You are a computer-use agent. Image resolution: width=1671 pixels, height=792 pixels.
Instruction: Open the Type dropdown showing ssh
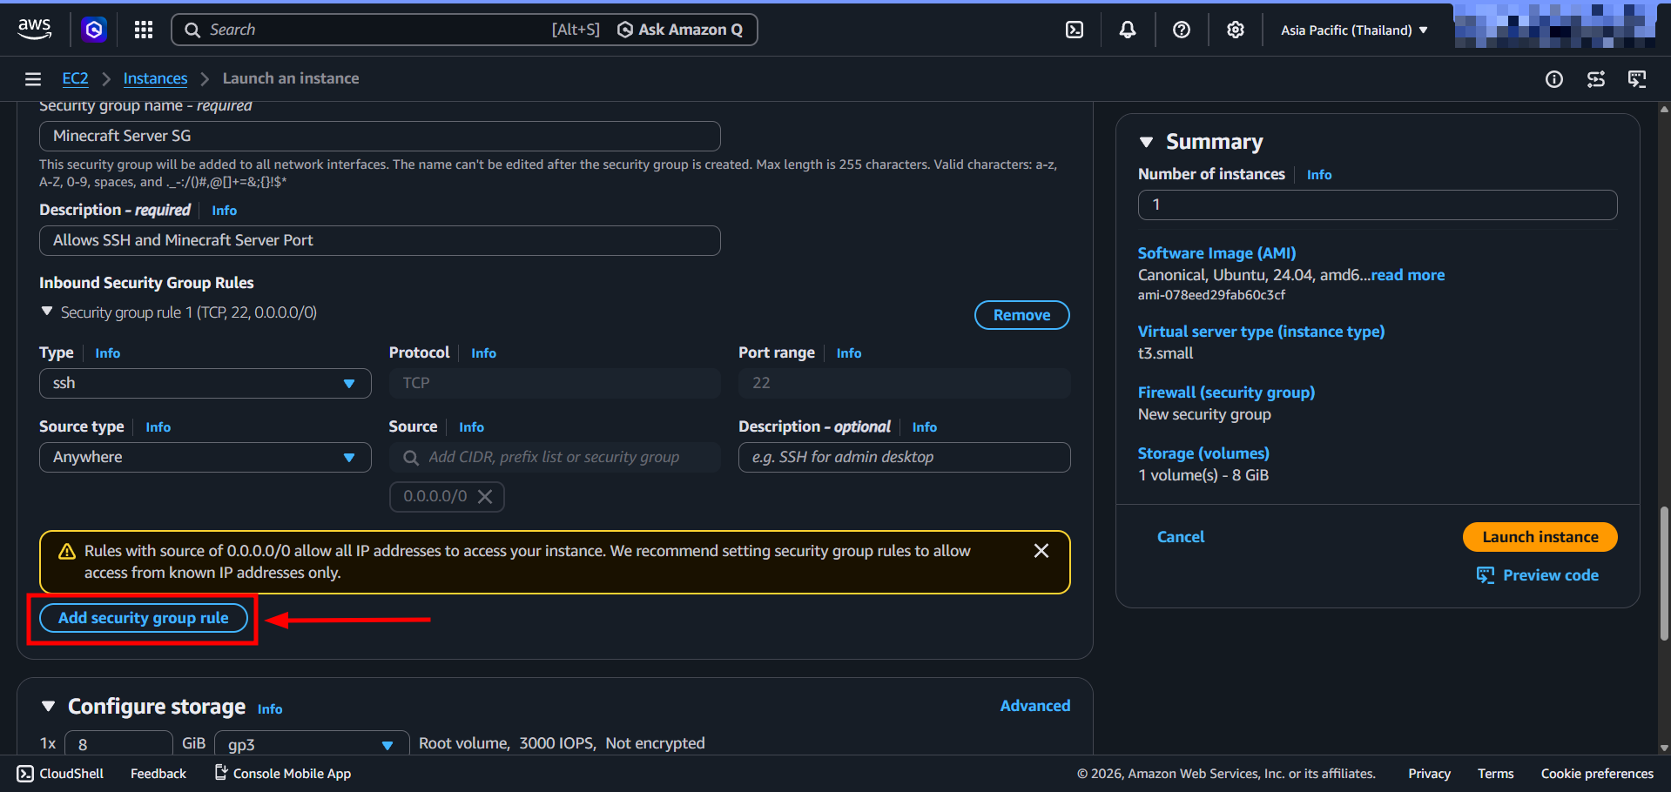click(x=206, y=384)
